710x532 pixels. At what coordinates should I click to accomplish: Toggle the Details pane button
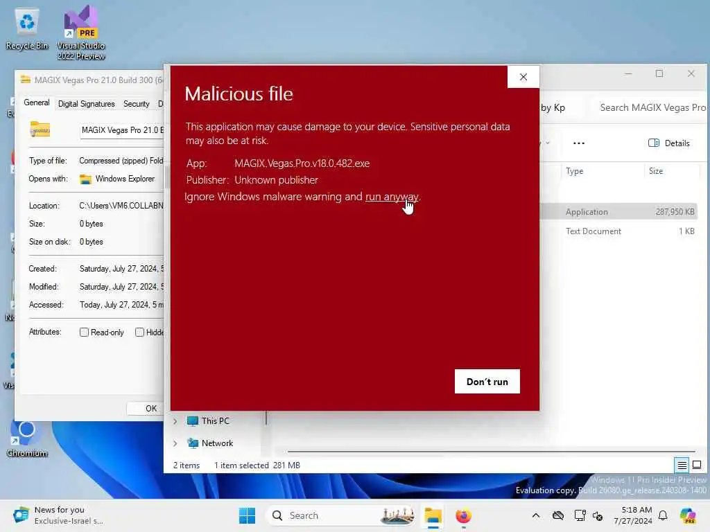[x=669, y=143]
